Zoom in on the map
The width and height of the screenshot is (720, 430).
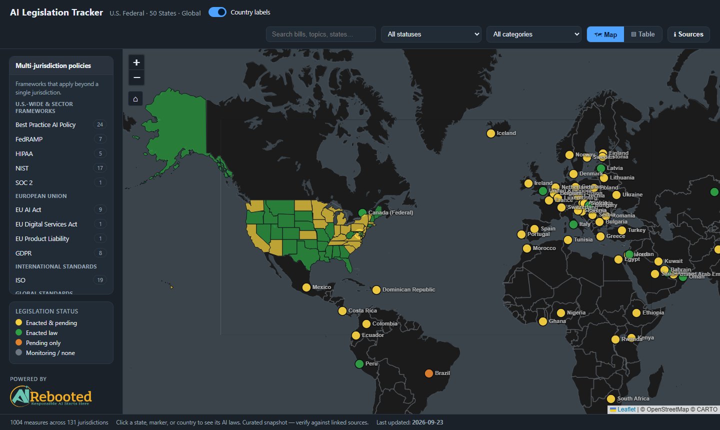(x=136, y=62)
